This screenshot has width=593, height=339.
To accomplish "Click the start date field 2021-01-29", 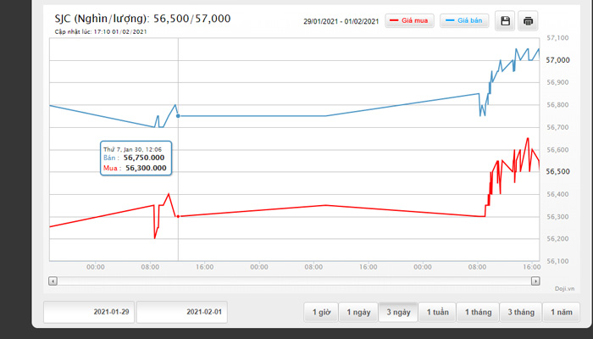I will click(x=89, y=312).
